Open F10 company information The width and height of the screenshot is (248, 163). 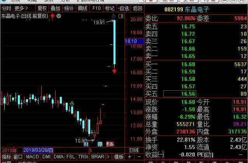(96, 8)
